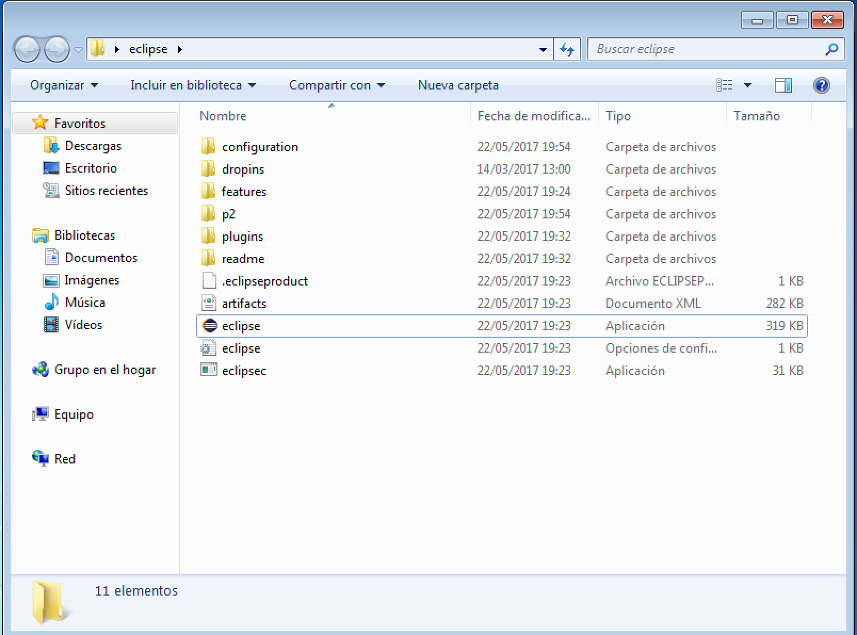
Task: Open the Incluir en biblioteca menu
Action: pyautogui.click(x=192, y=85)
